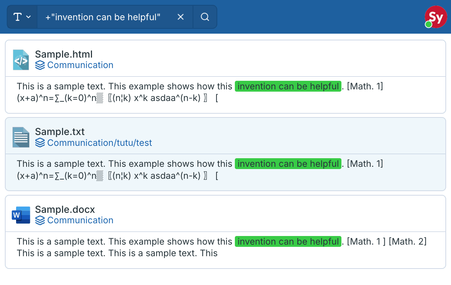
Task: Click "[Math. 2]" in Sample.docx snippet
Action: [x=408, y=242]
